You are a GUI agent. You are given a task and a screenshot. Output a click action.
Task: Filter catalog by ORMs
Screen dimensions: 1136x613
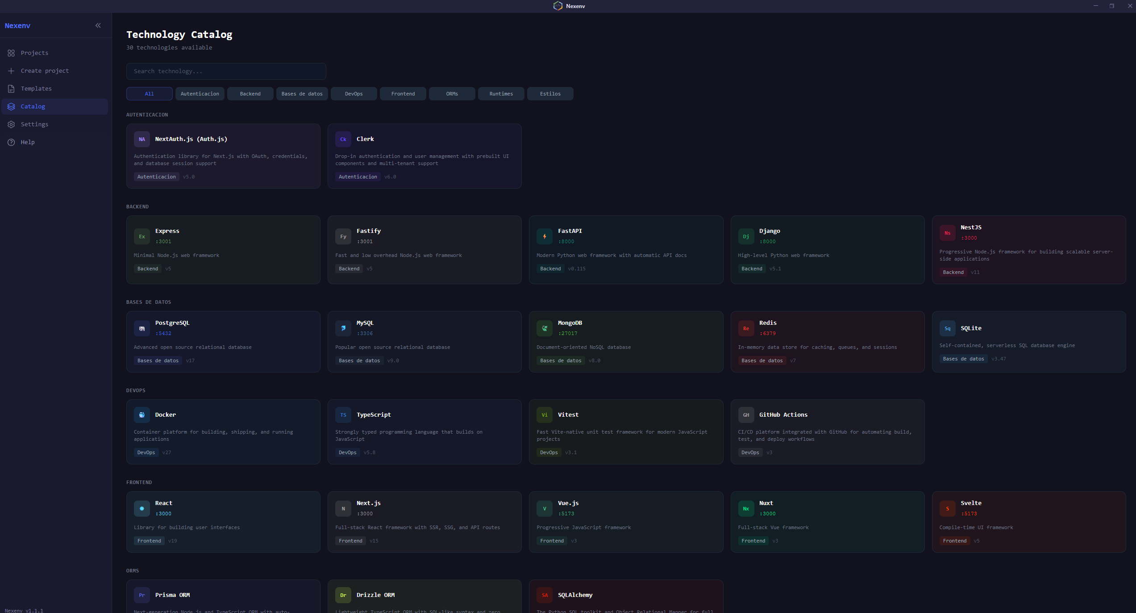452,94
